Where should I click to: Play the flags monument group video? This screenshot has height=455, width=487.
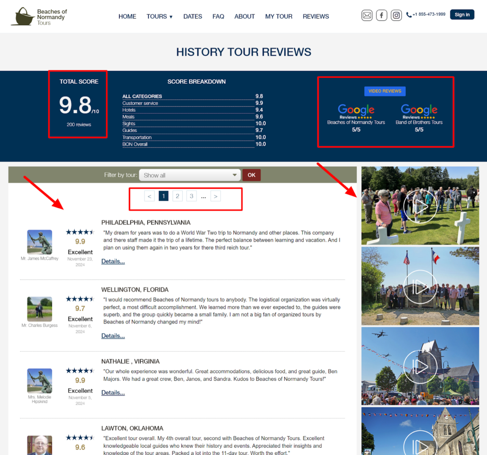coord(420,286)
